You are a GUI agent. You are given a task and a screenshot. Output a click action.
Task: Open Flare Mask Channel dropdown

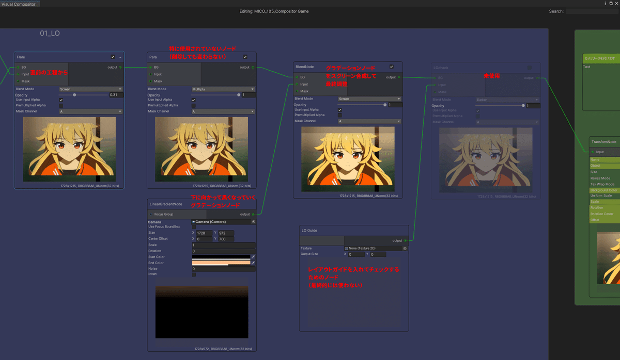pyautogui.click(x=91, y=111)
